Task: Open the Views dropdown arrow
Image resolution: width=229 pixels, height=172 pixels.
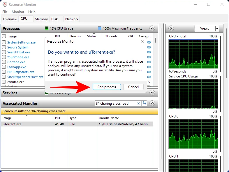Action: (x=217, y=28)
